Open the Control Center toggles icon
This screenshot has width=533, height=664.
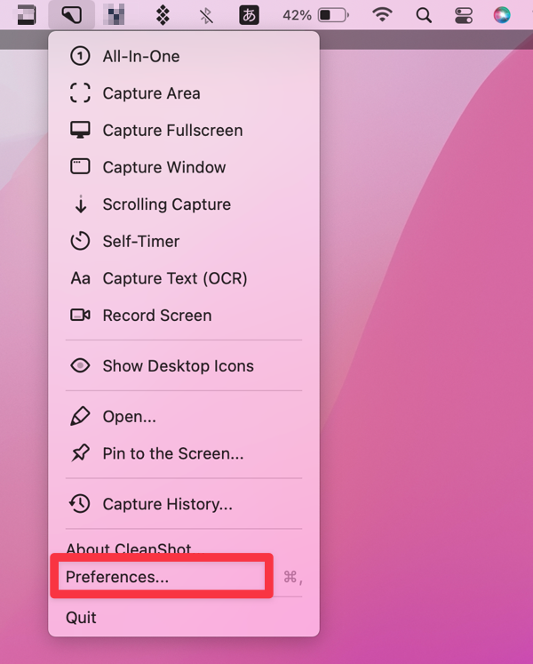point(464,15)
